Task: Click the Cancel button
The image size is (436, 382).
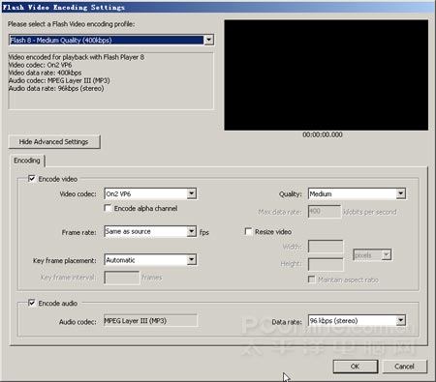Action: click(404, 367)
